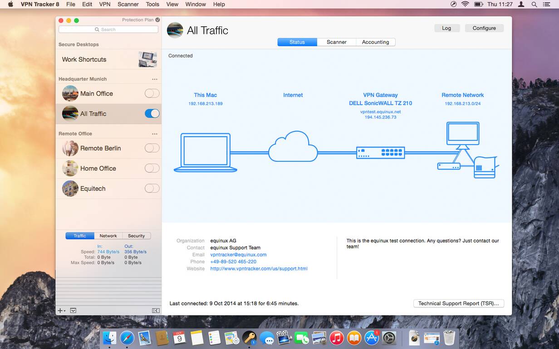This screenshot has height=349, width=559.
Task: Click the remote network 192.168.213.0/24 text
Action: tap(463, 104)
